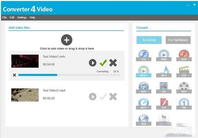Choose the YouTube output option
The height and width of the screenshot is (138, 198).
coord(164,120)
